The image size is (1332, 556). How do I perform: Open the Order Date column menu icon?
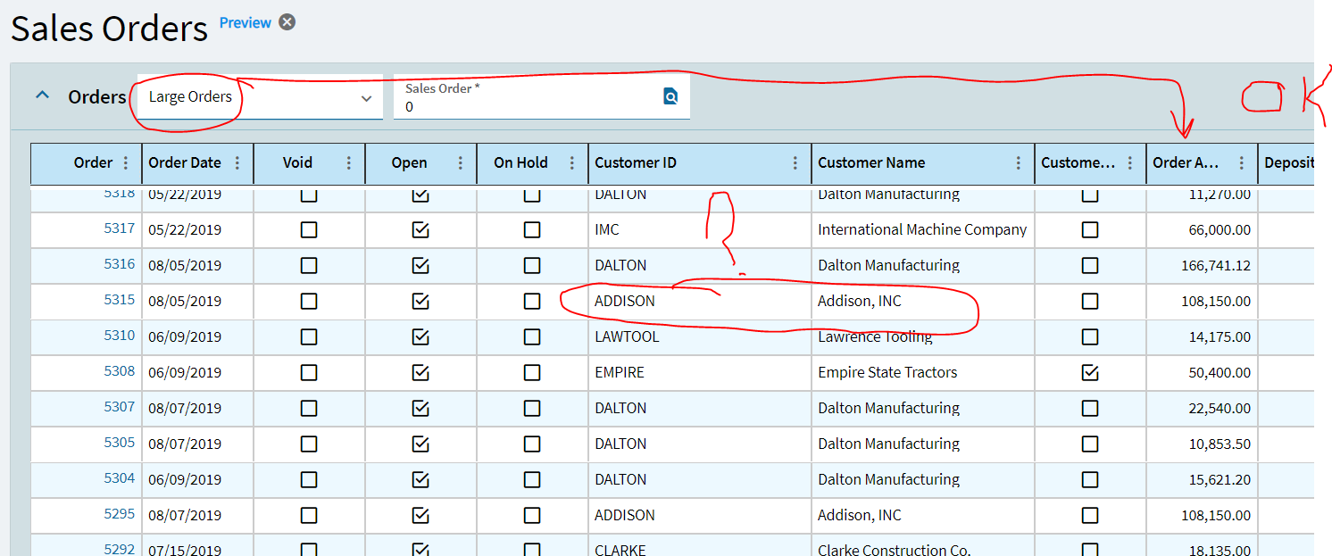[x=237, y=163]
